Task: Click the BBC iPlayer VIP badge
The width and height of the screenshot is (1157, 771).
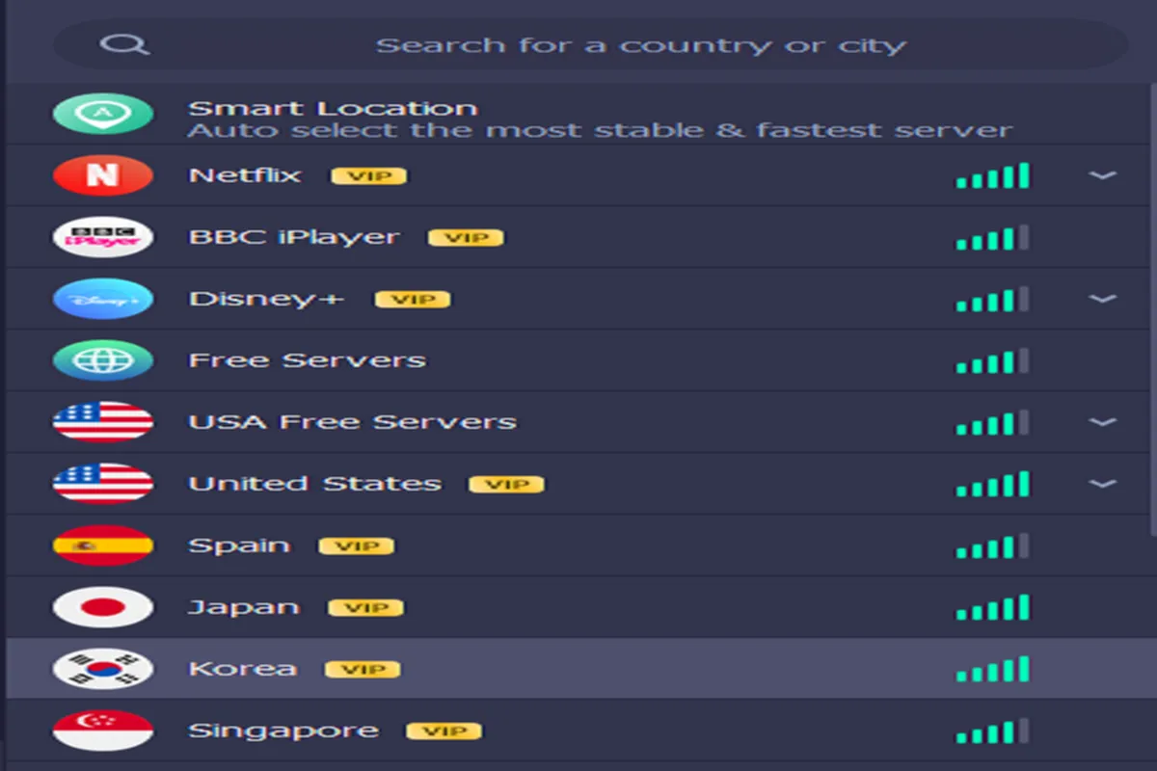Action: (466, 238)
